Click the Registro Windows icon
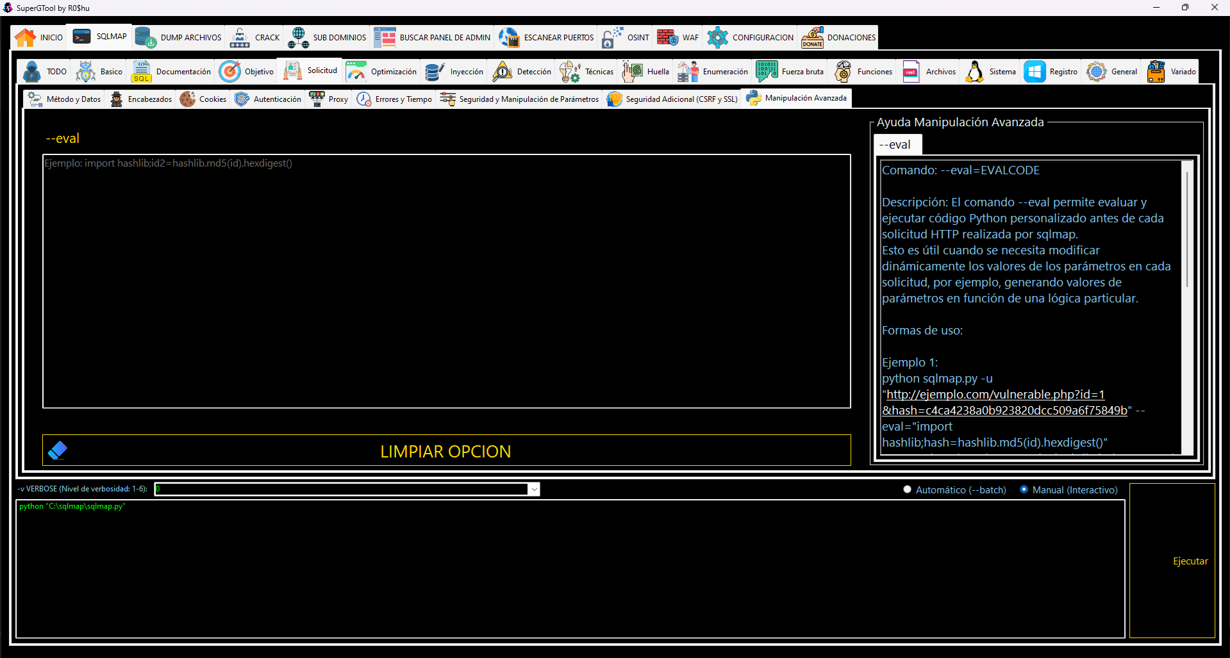 pos(1035,72)
